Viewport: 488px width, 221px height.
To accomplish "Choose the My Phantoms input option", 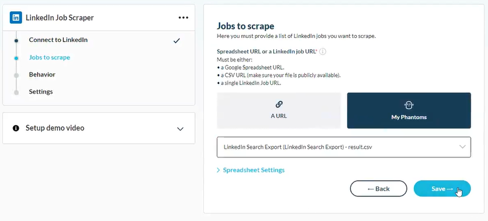I will click(409, 110).
